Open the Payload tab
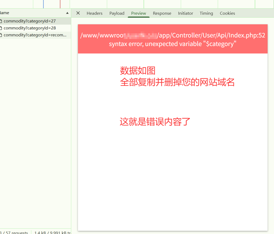274x234 pixels. [117, 13]
